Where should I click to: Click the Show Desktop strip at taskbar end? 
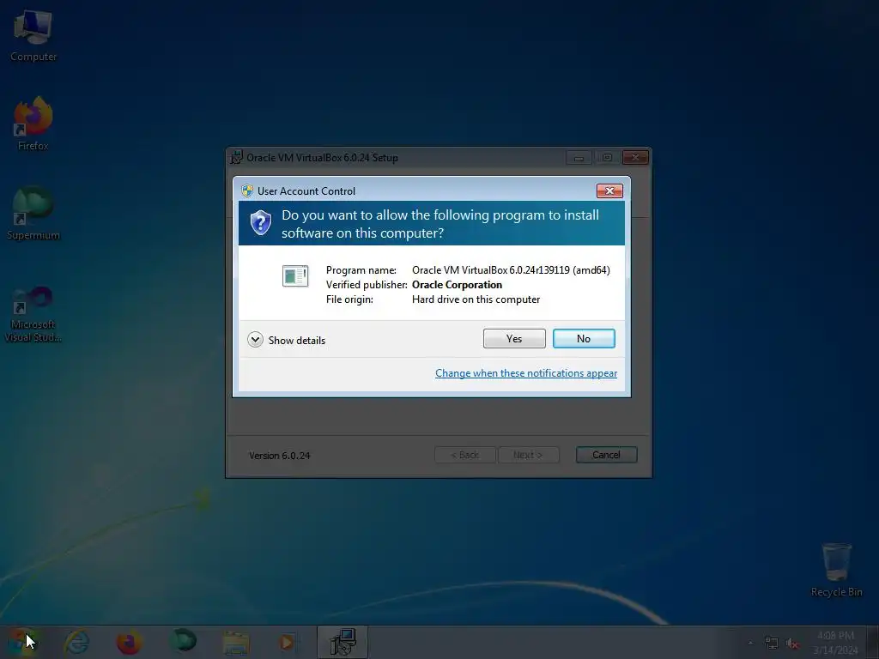873,642
